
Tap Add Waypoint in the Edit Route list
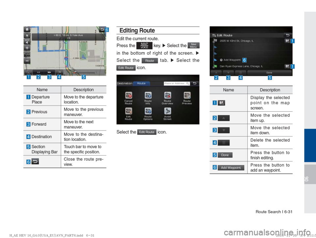(x=230, y=60)
